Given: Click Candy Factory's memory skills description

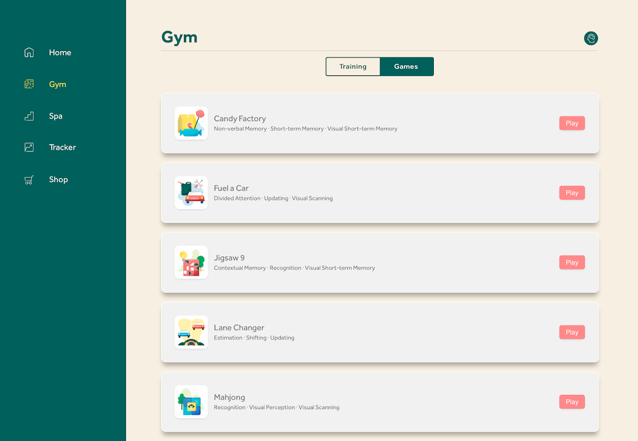Looking at the screenshot, I should pos(306,129).
